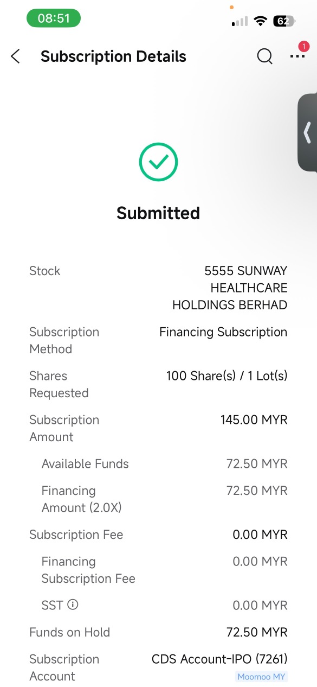This screenshot has width=317, height=687.
Task: Tap the CDS Account-IPO (7261) value
Action: pyautogui.click(x=219, y=659)
